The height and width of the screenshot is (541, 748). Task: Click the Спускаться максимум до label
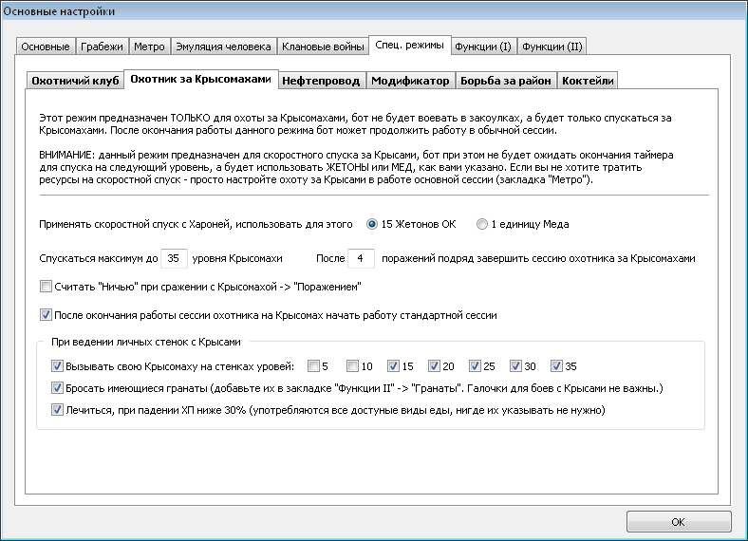coord(99,258)
